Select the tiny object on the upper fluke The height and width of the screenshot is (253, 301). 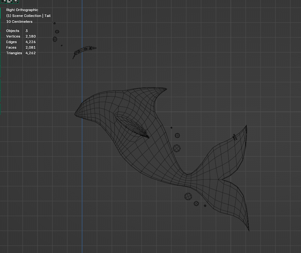235,137
